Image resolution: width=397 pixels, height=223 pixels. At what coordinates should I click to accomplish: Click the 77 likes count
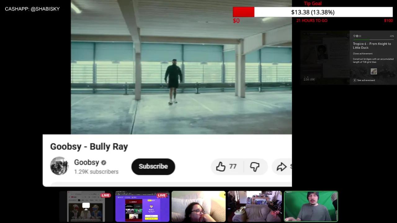tap(233, 167)
